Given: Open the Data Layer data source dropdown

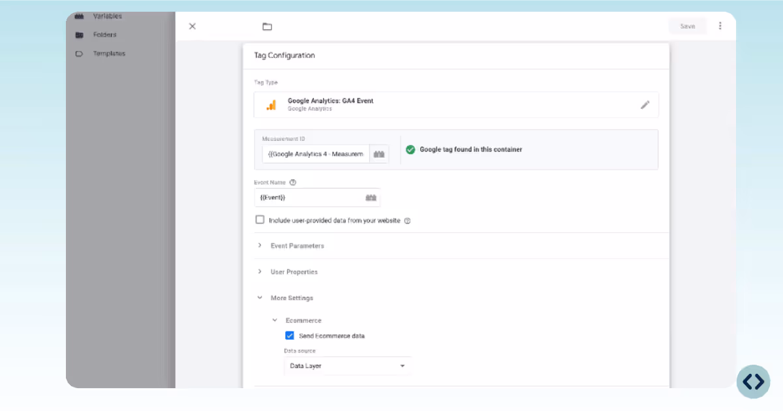Looking at the screenshot, I should (x=348, y=366).
